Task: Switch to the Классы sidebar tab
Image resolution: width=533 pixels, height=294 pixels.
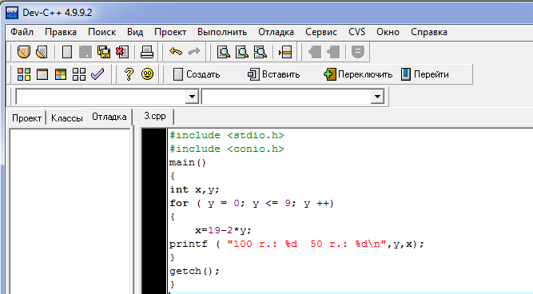Action: (66, 118)
